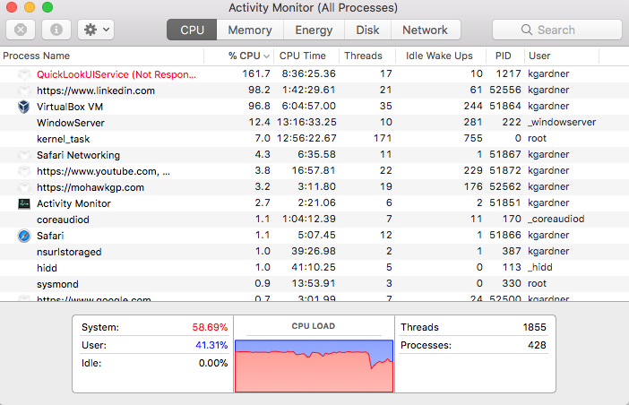629x405 pixels.
Task: Select the kernel_task process row
Action: pos(314,139)
